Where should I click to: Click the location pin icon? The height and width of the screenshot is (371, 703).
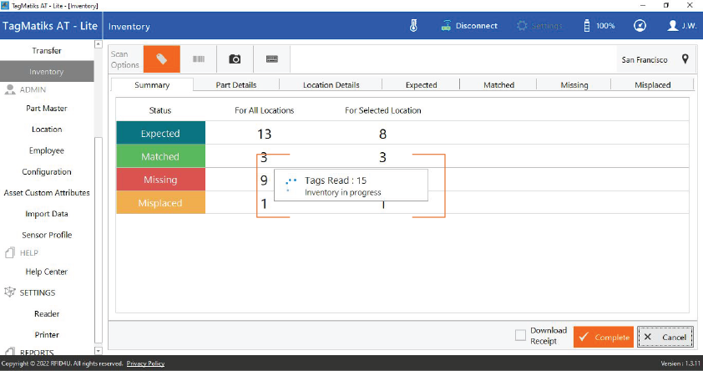(x=685, y=59)
